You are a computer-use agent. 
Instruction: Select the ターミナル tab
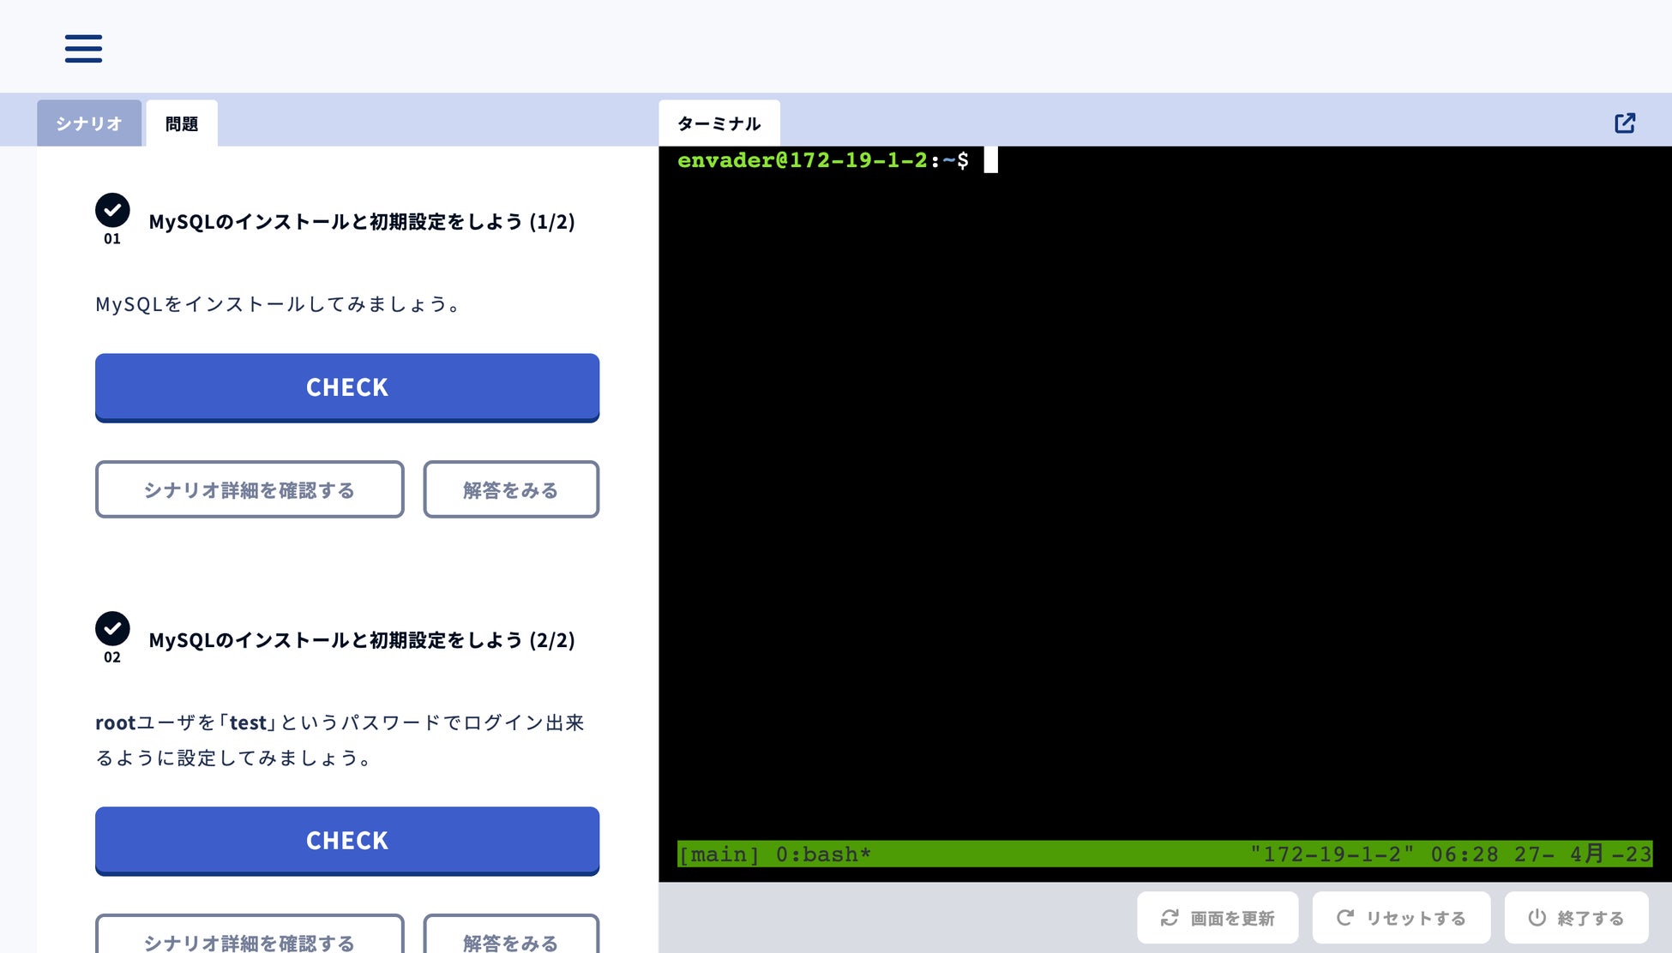(x=719, y=123)
